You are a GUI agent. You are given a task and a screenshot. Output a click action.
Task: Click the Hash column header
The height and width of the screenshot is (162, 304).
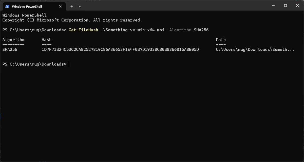(47, 40)
